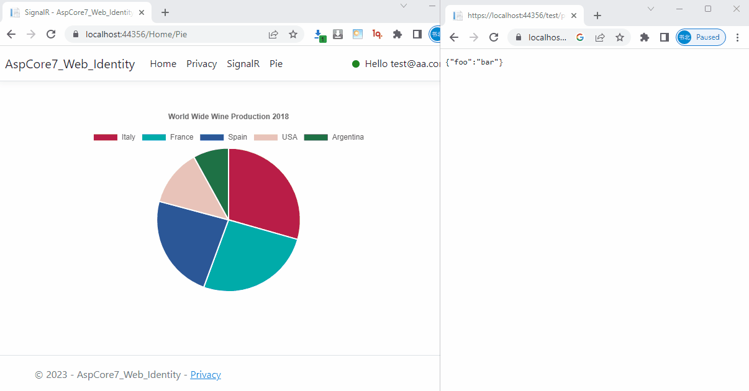The width and height of the screenshot is (749, 391).
Task: Open the Chrome extensions puzzle icon
Action: [397, 35]
